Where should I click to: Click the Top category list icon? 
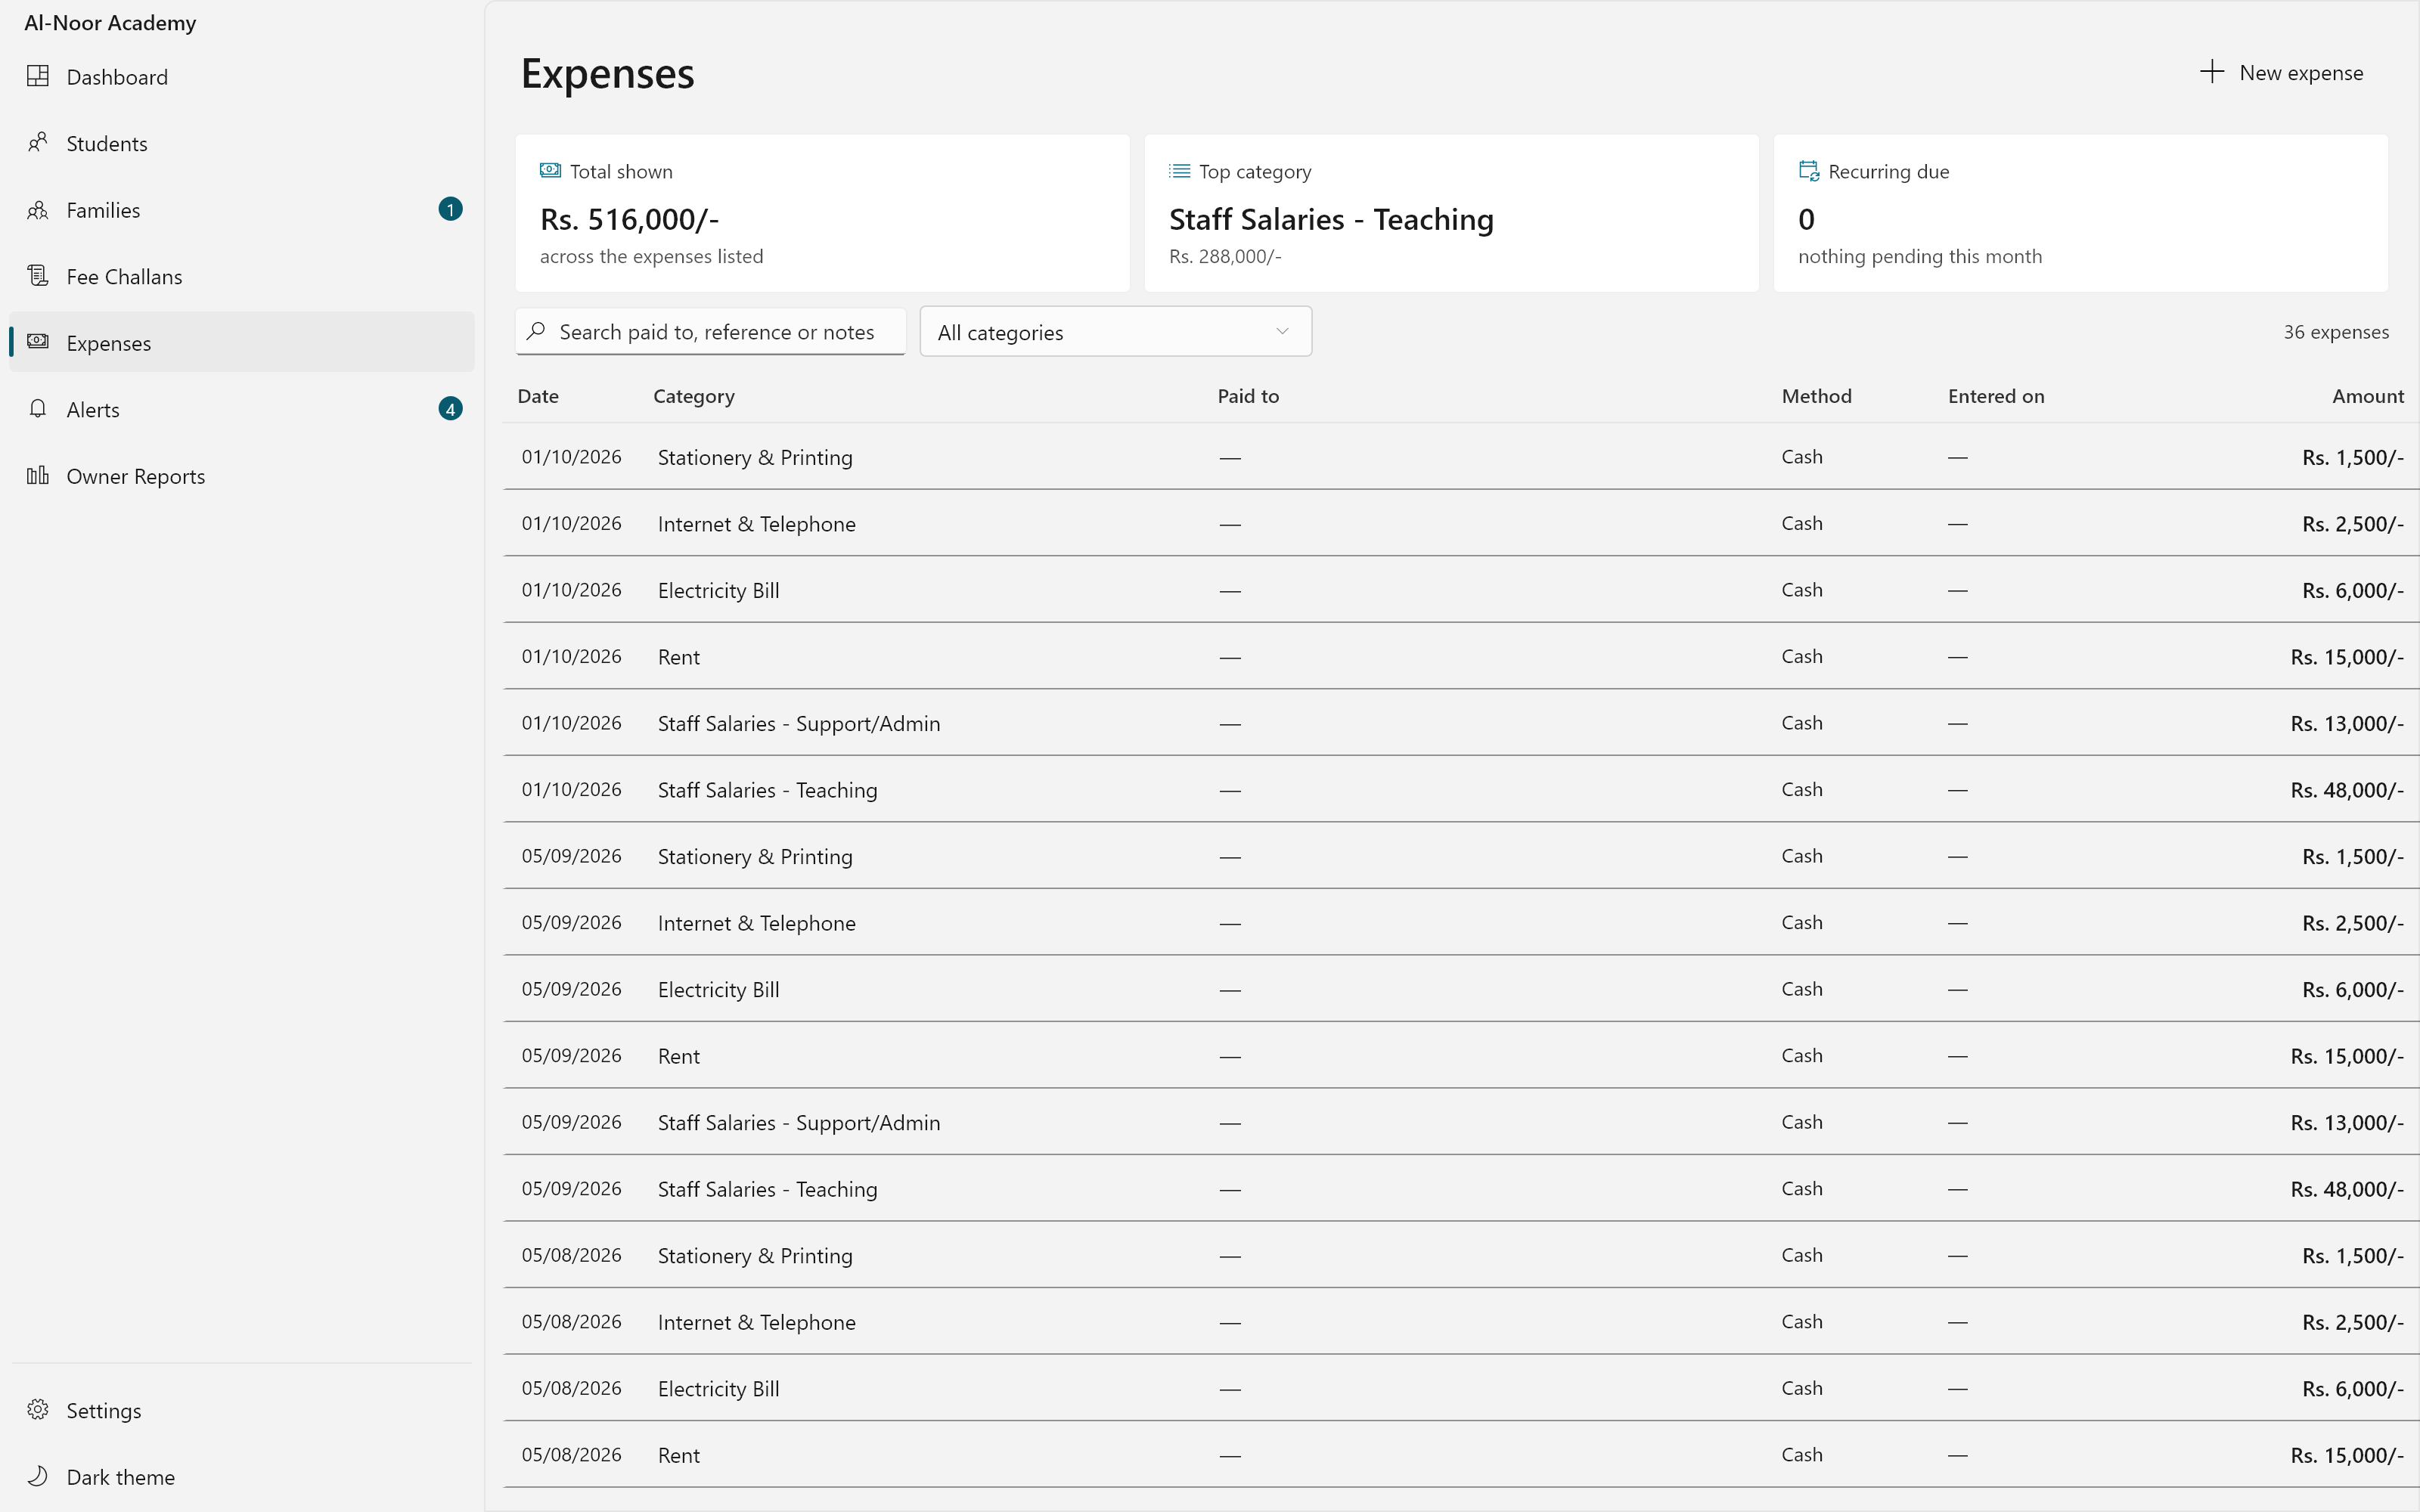click(1180, 171)
